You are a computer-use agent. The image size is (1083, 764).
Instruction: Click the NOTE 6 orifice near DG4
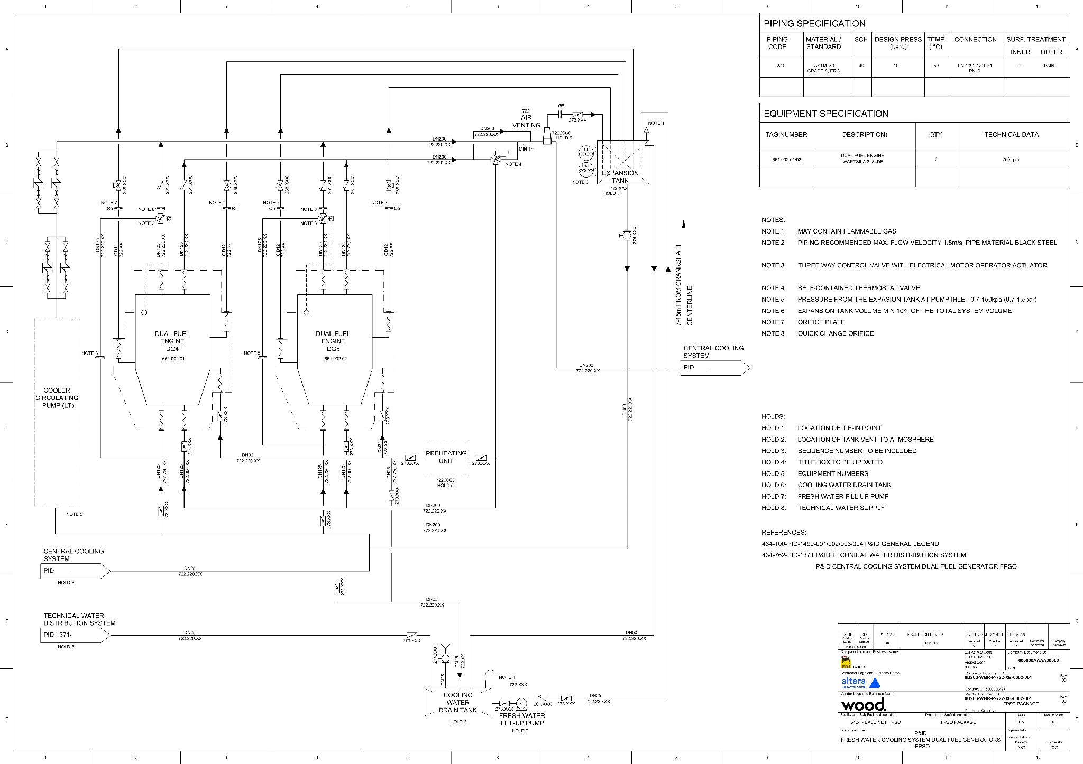coord(99,358)
